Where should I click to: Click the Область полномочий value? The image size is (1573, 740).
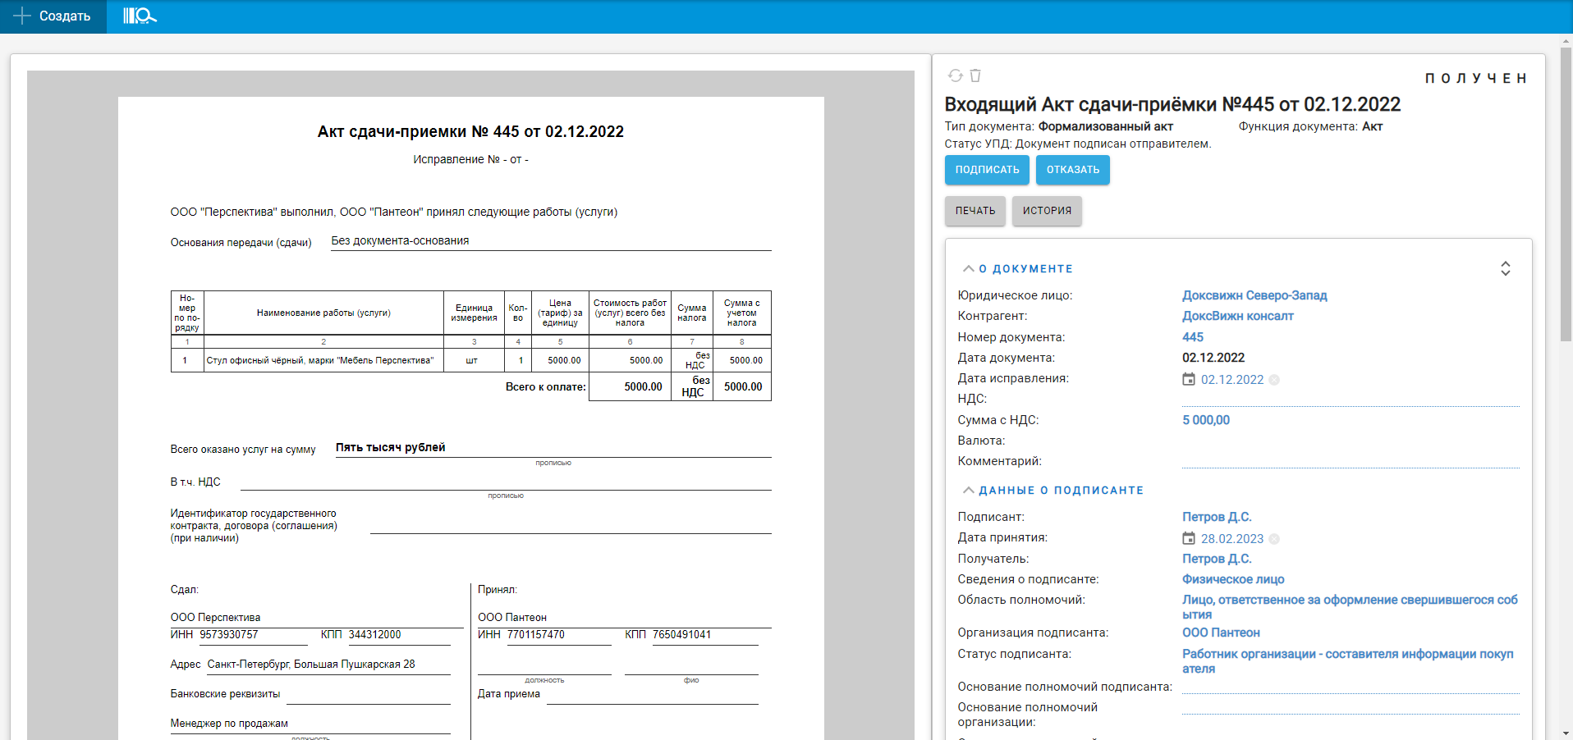1350,607
